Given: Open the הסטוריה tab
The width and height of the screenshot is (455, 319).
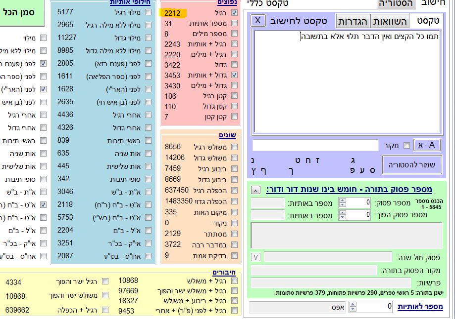Looking at the screenshot, I should tap(396, 4).
